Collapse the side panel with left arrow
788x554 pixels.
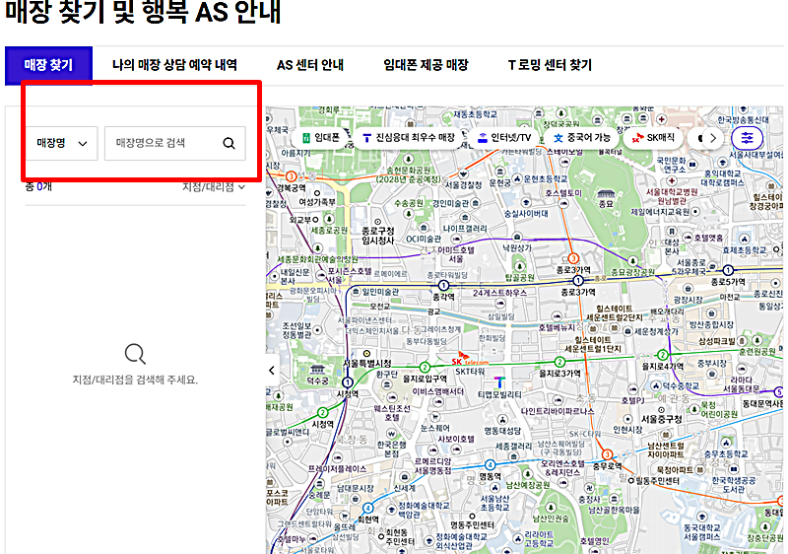(272, 371)
